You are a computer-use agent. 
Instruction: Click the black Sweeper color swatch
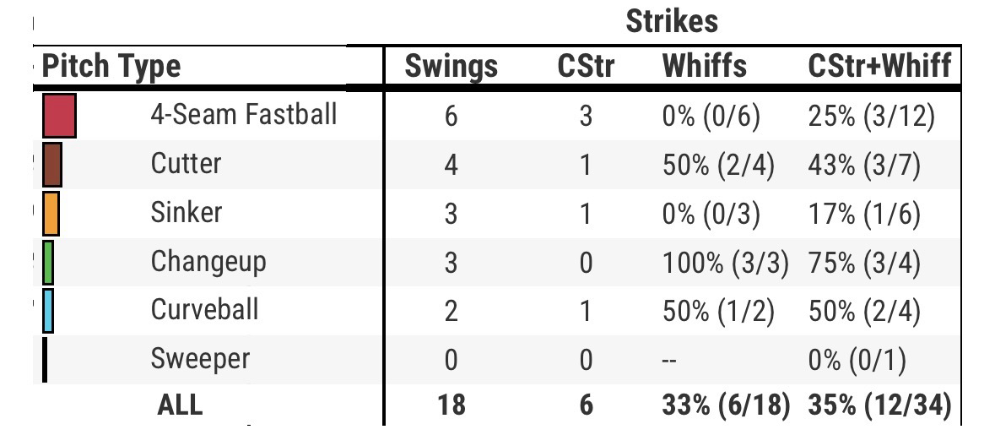pyautogui.click(x=45, y=360)
